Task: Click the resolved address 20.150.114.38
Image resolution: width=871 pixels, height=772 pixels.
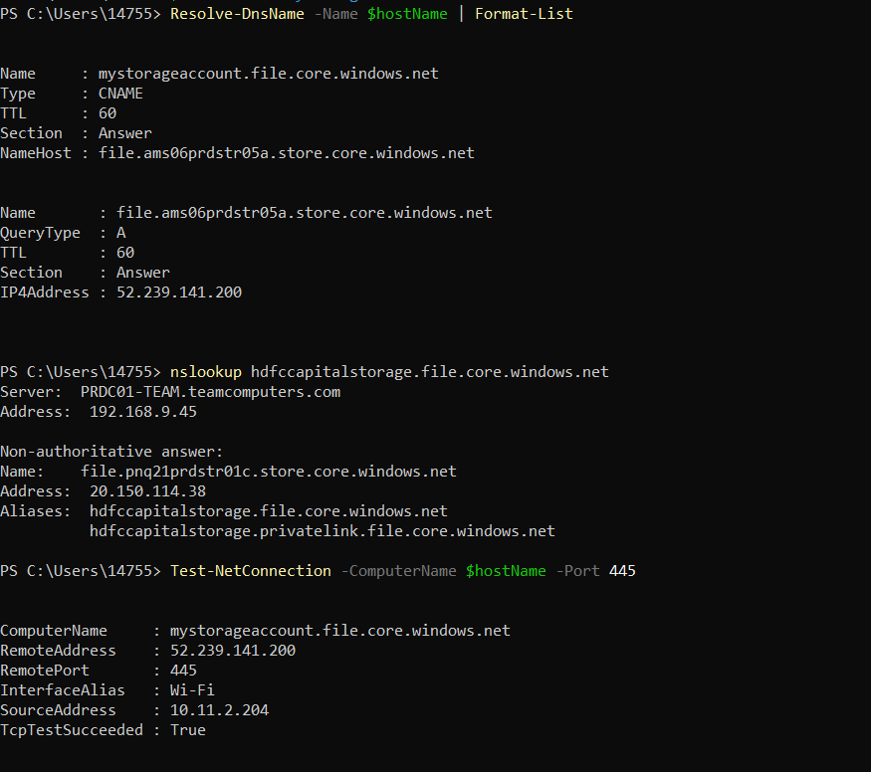Action: pos(147,491)
